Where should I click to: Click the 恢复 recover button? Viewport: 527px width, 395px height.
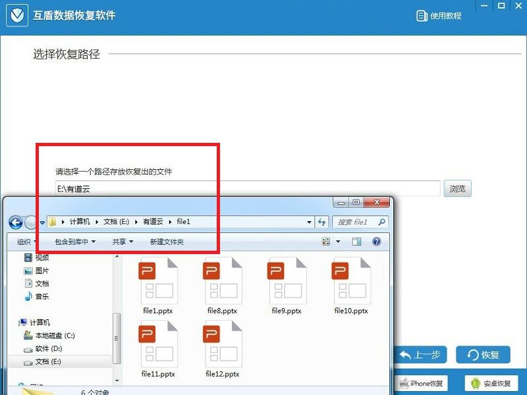(483, 355)
